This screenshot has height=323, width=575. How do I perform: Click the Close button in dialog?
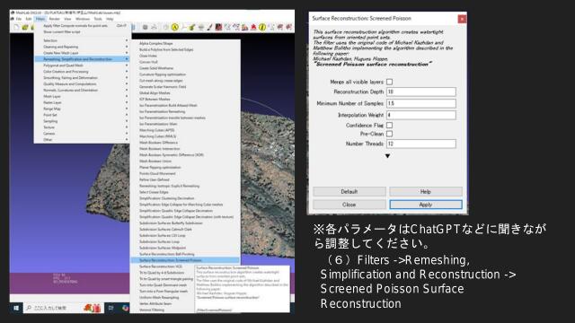[349, 205]
